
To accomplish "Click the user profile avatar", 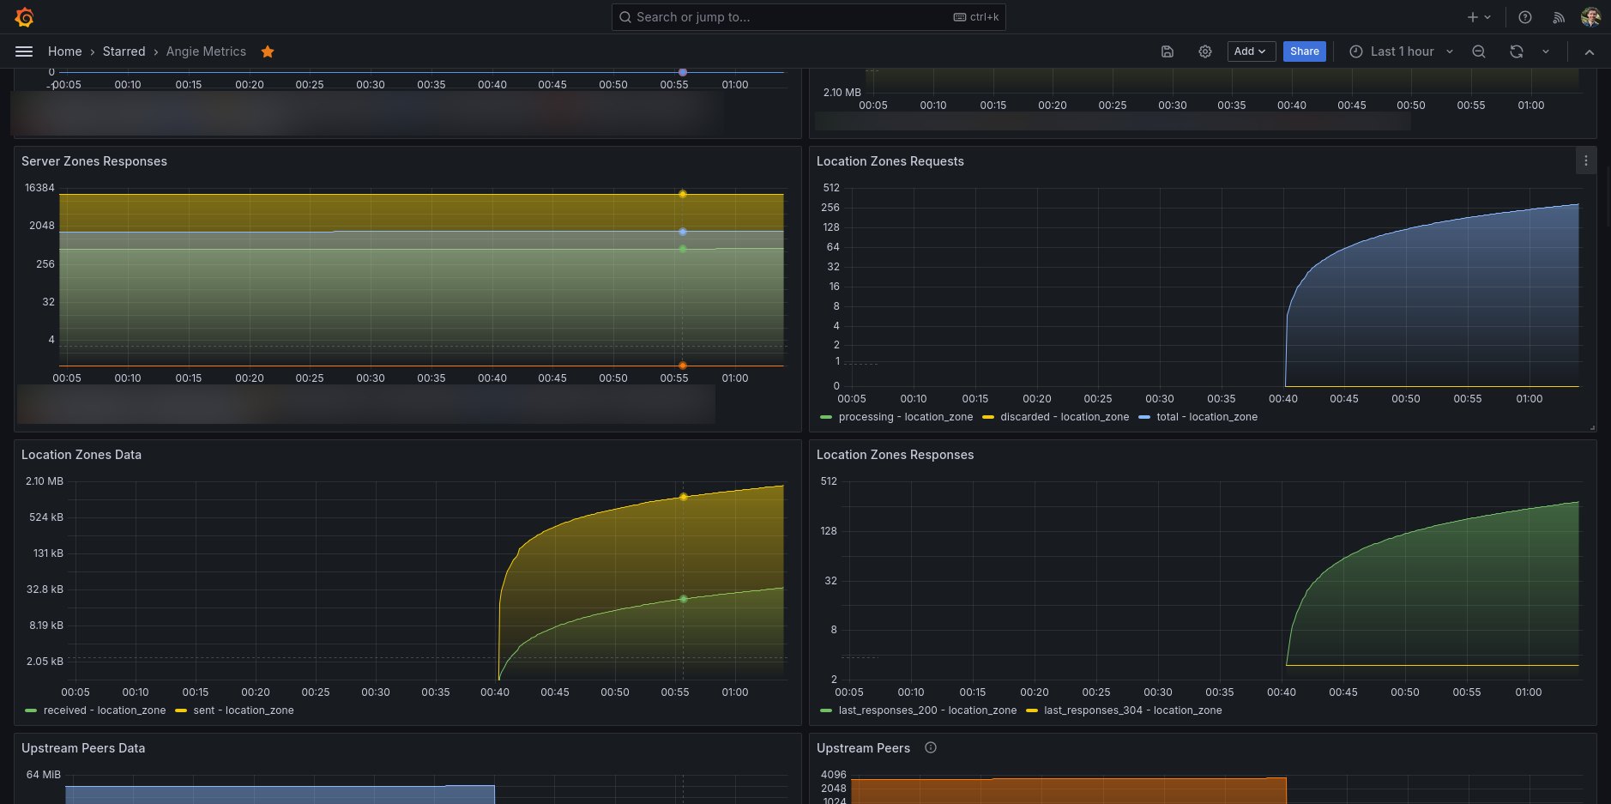I will coord(1590,17).
